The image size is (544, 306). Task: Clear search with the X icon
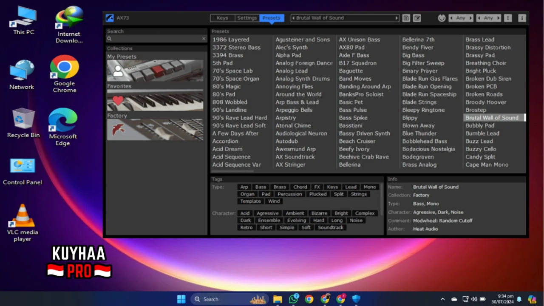(x=204, y=39)
